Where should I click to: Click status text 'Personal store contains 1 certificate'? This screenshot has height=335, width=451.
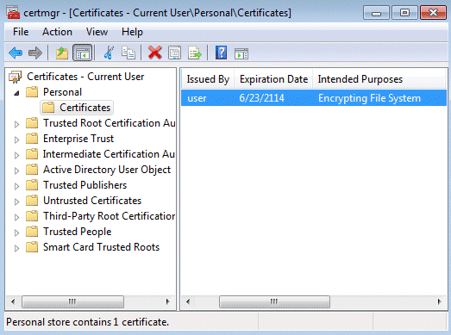[87, 322]
